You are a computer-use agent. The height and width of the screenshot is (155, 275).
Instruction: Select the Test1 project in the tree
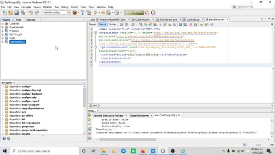pyautogui.click(x=12, y=38)
